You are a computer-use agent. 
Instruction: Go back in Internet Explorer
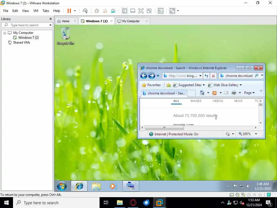(144, 76)
